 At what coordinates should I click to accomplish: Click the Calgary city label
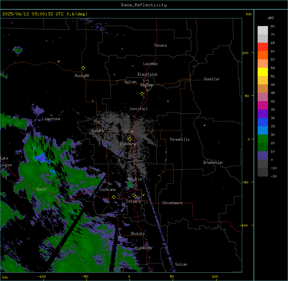[x=133, y=201]
